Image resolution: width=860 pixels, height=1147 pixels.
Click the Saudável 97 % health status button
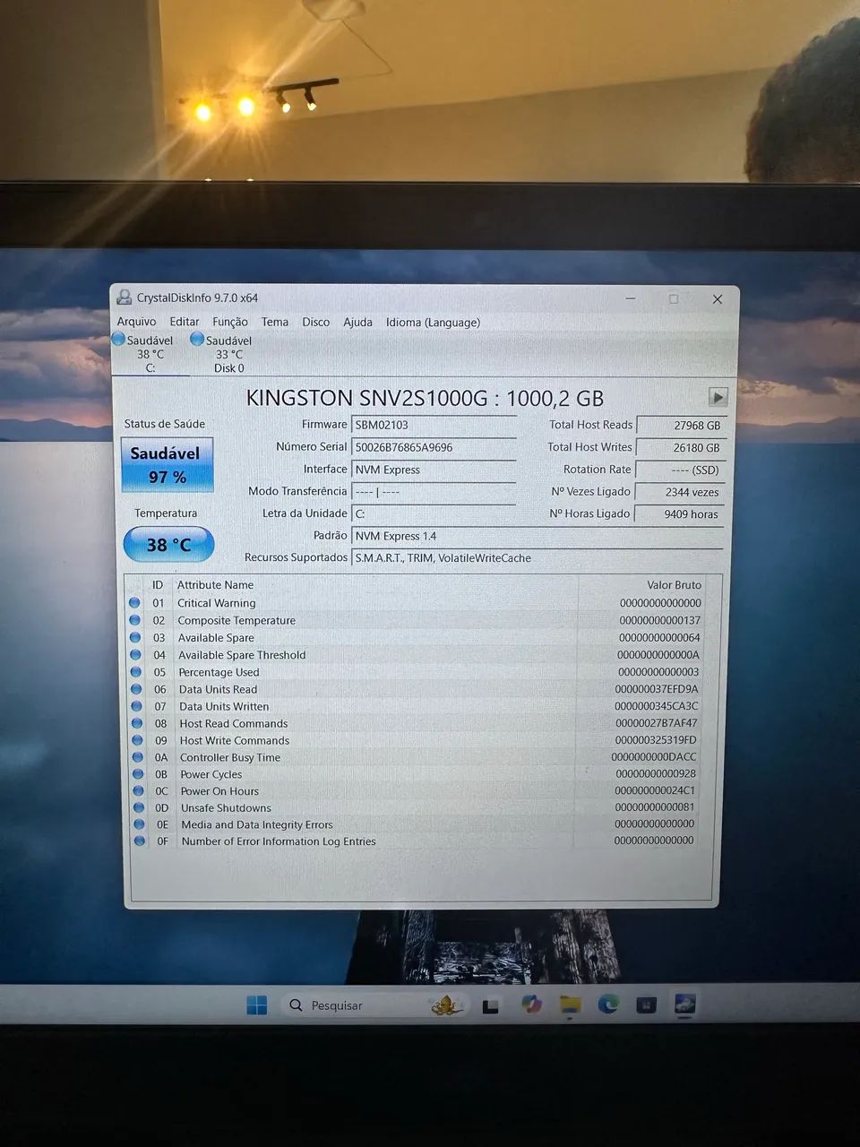(168, 464)
